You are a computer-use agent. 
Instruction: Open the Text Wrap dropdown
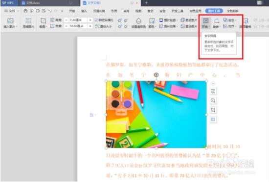(x=205, y=23)
